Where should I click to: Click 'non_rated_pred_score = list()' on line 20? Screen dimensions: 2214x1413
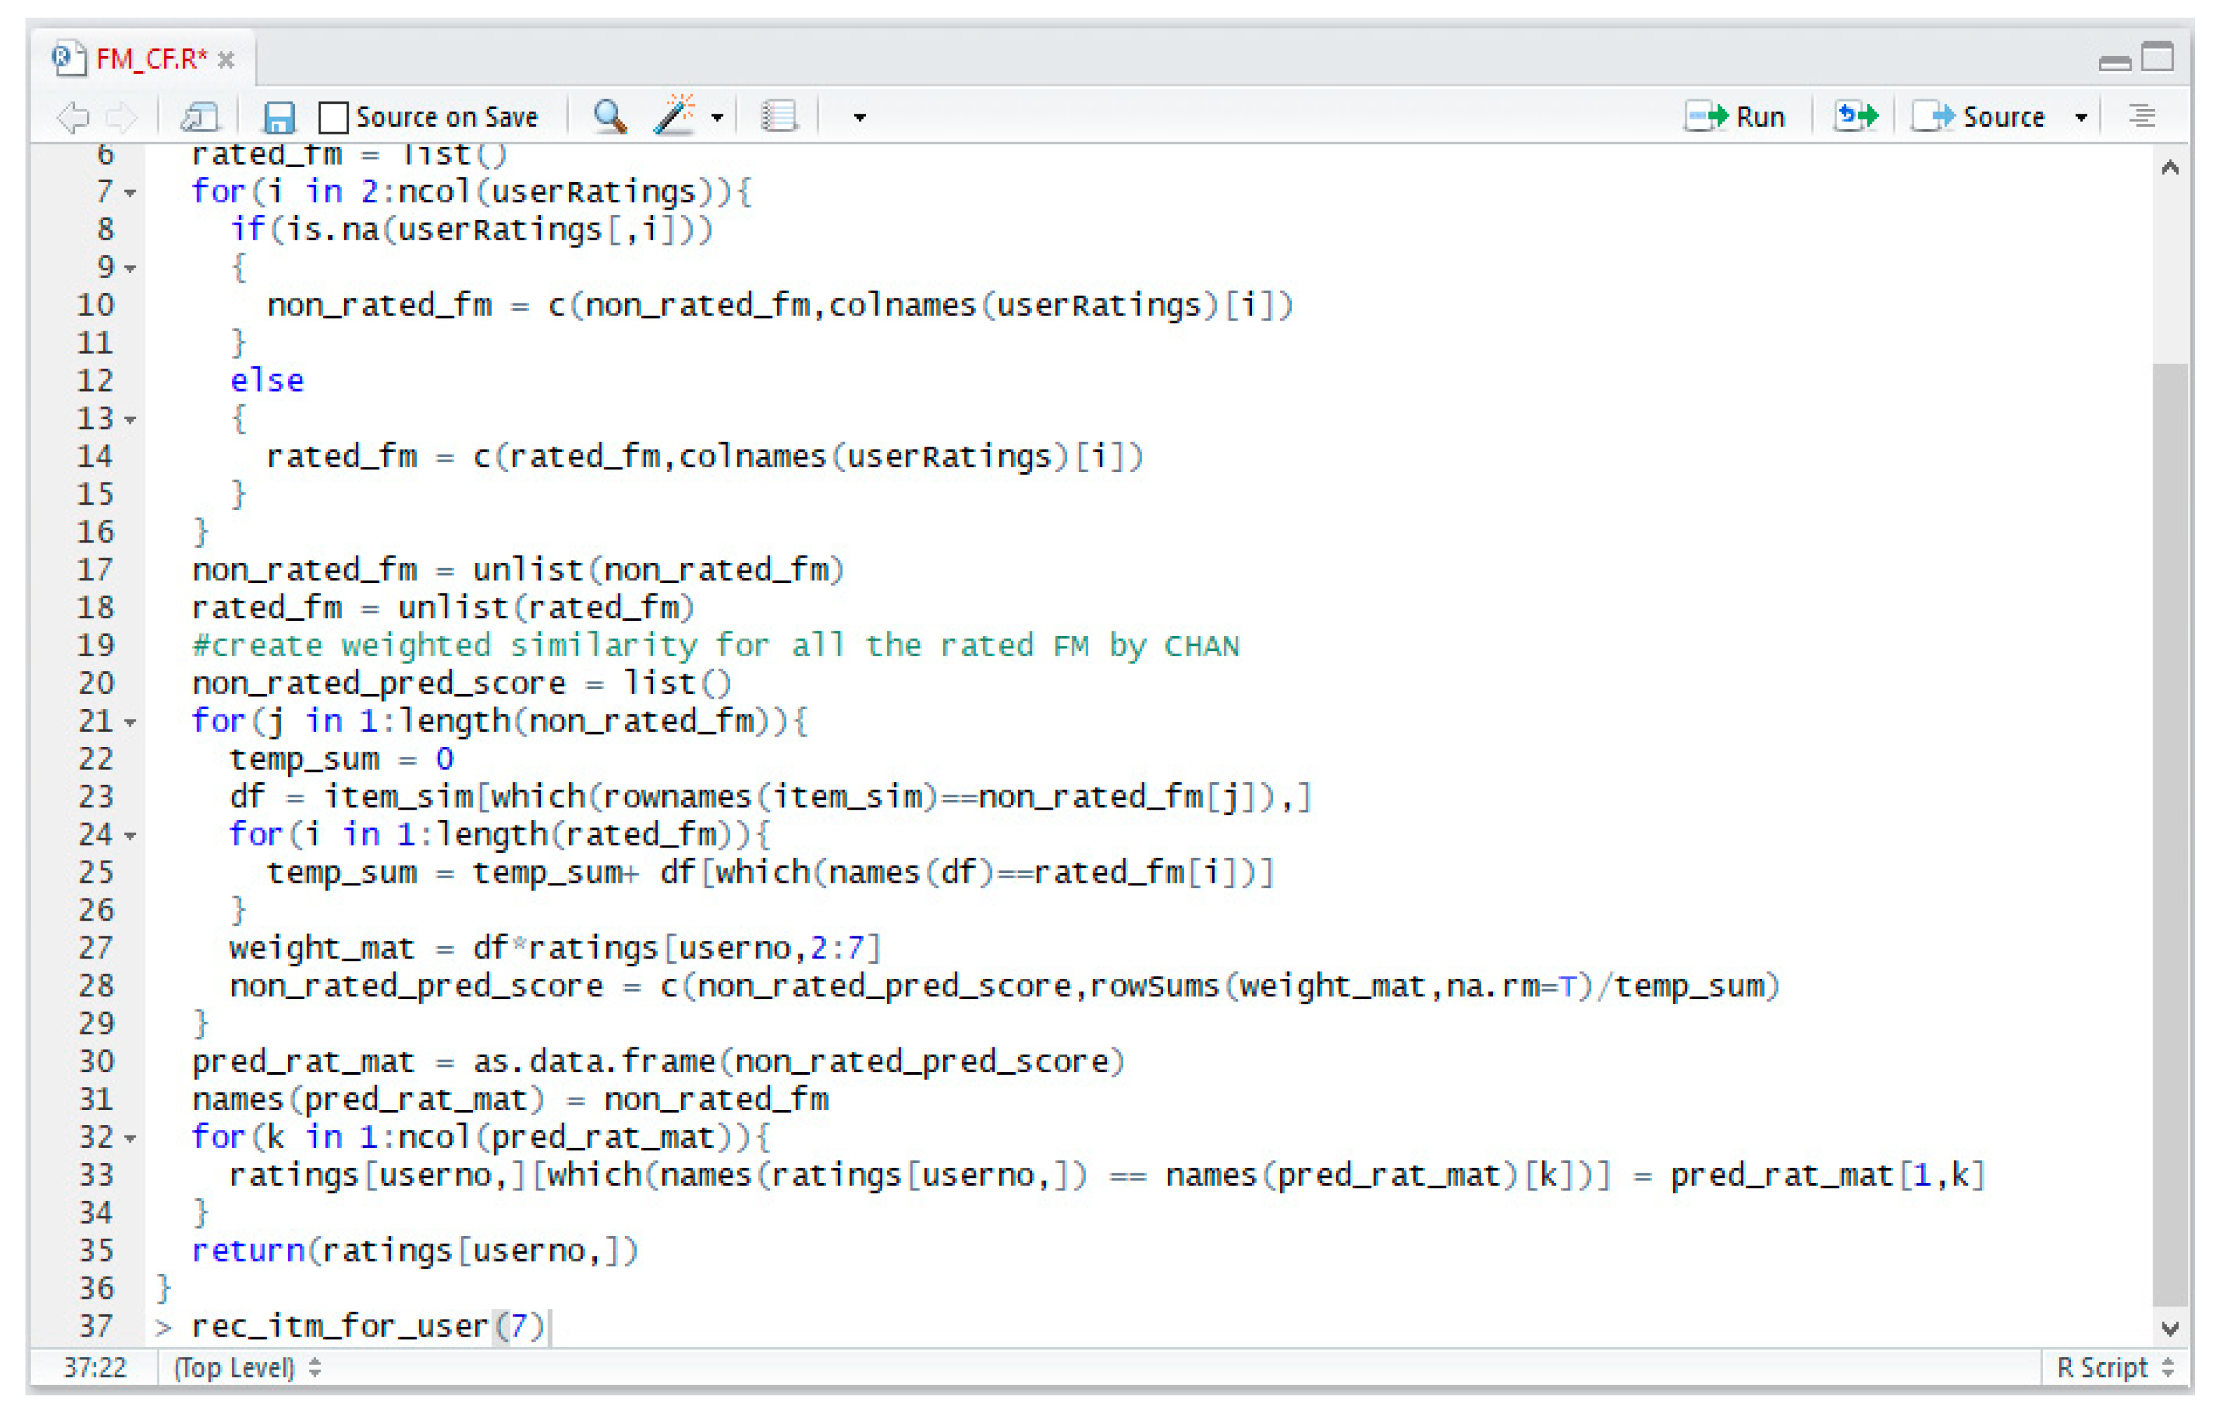coord(462,685)
